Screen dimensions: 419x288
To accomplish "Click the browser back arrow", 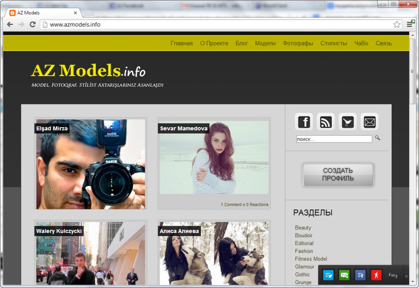I will (10, 25).
